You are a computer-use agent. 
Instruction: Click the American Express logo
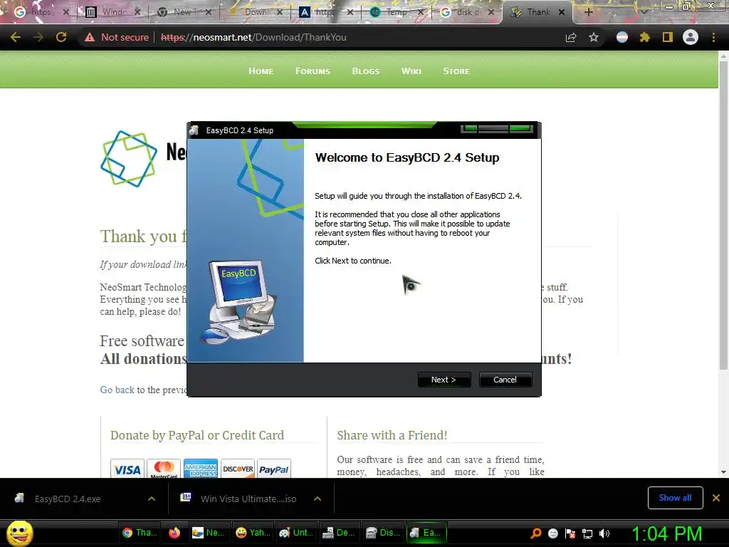click(200, 469)
